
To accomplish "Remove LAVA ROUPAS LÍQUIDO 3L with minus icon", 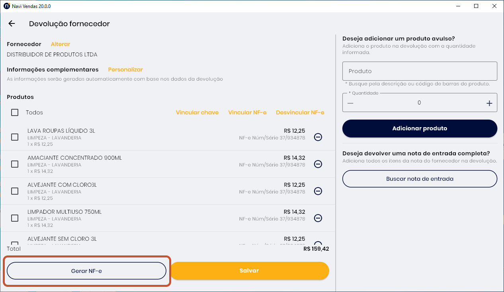I will coord(318,137).
